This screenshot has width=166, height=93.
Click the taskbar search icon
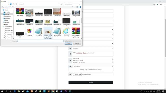[6, 91]
